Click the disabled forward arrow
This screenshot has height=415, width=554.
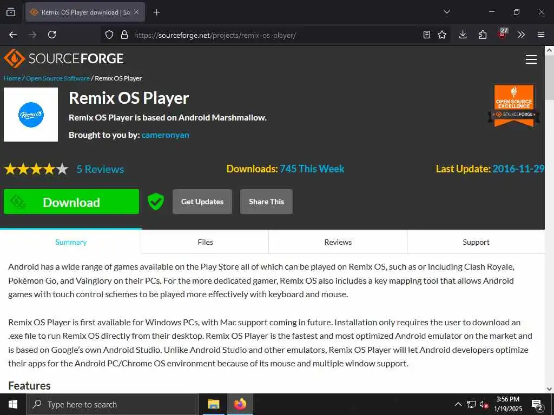(32, 35)
